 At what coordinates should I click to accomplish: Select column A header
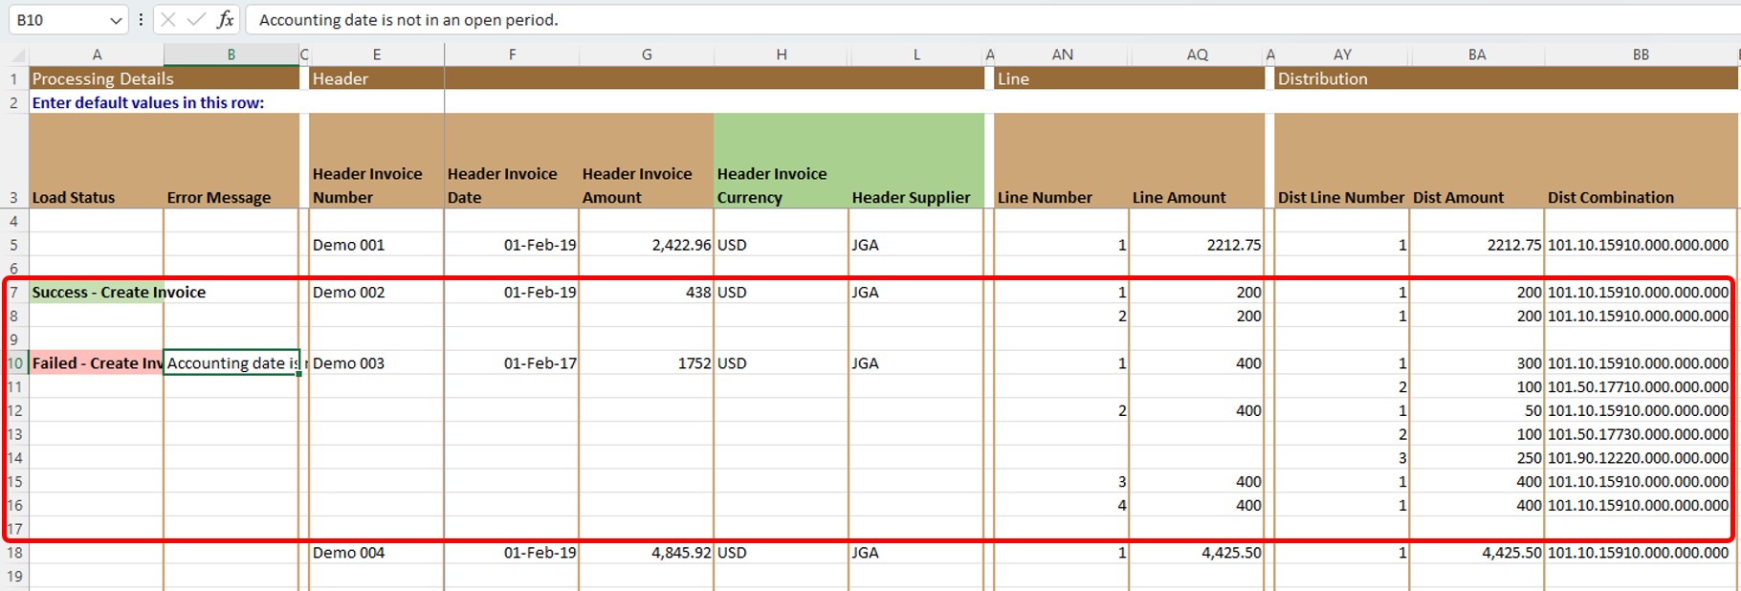pos(97,55)
